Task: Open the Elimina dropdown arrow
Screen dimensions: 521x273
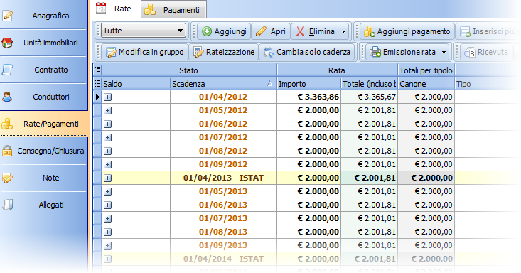Action: [343, 31]
